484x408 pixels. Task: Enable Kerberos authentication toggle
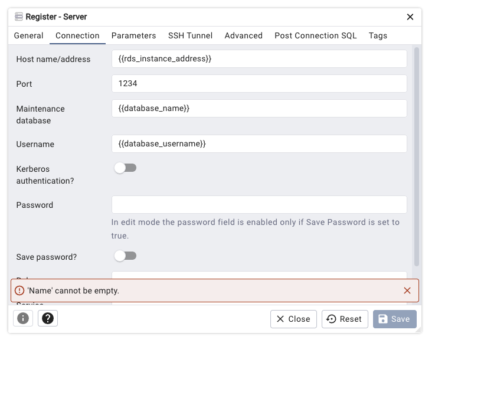point(125,168)
